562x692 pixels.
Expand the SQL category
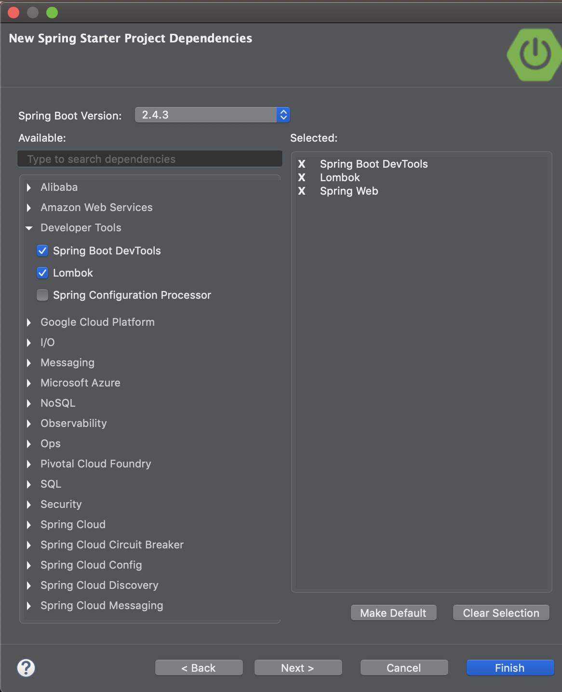[x=29, y=484]
